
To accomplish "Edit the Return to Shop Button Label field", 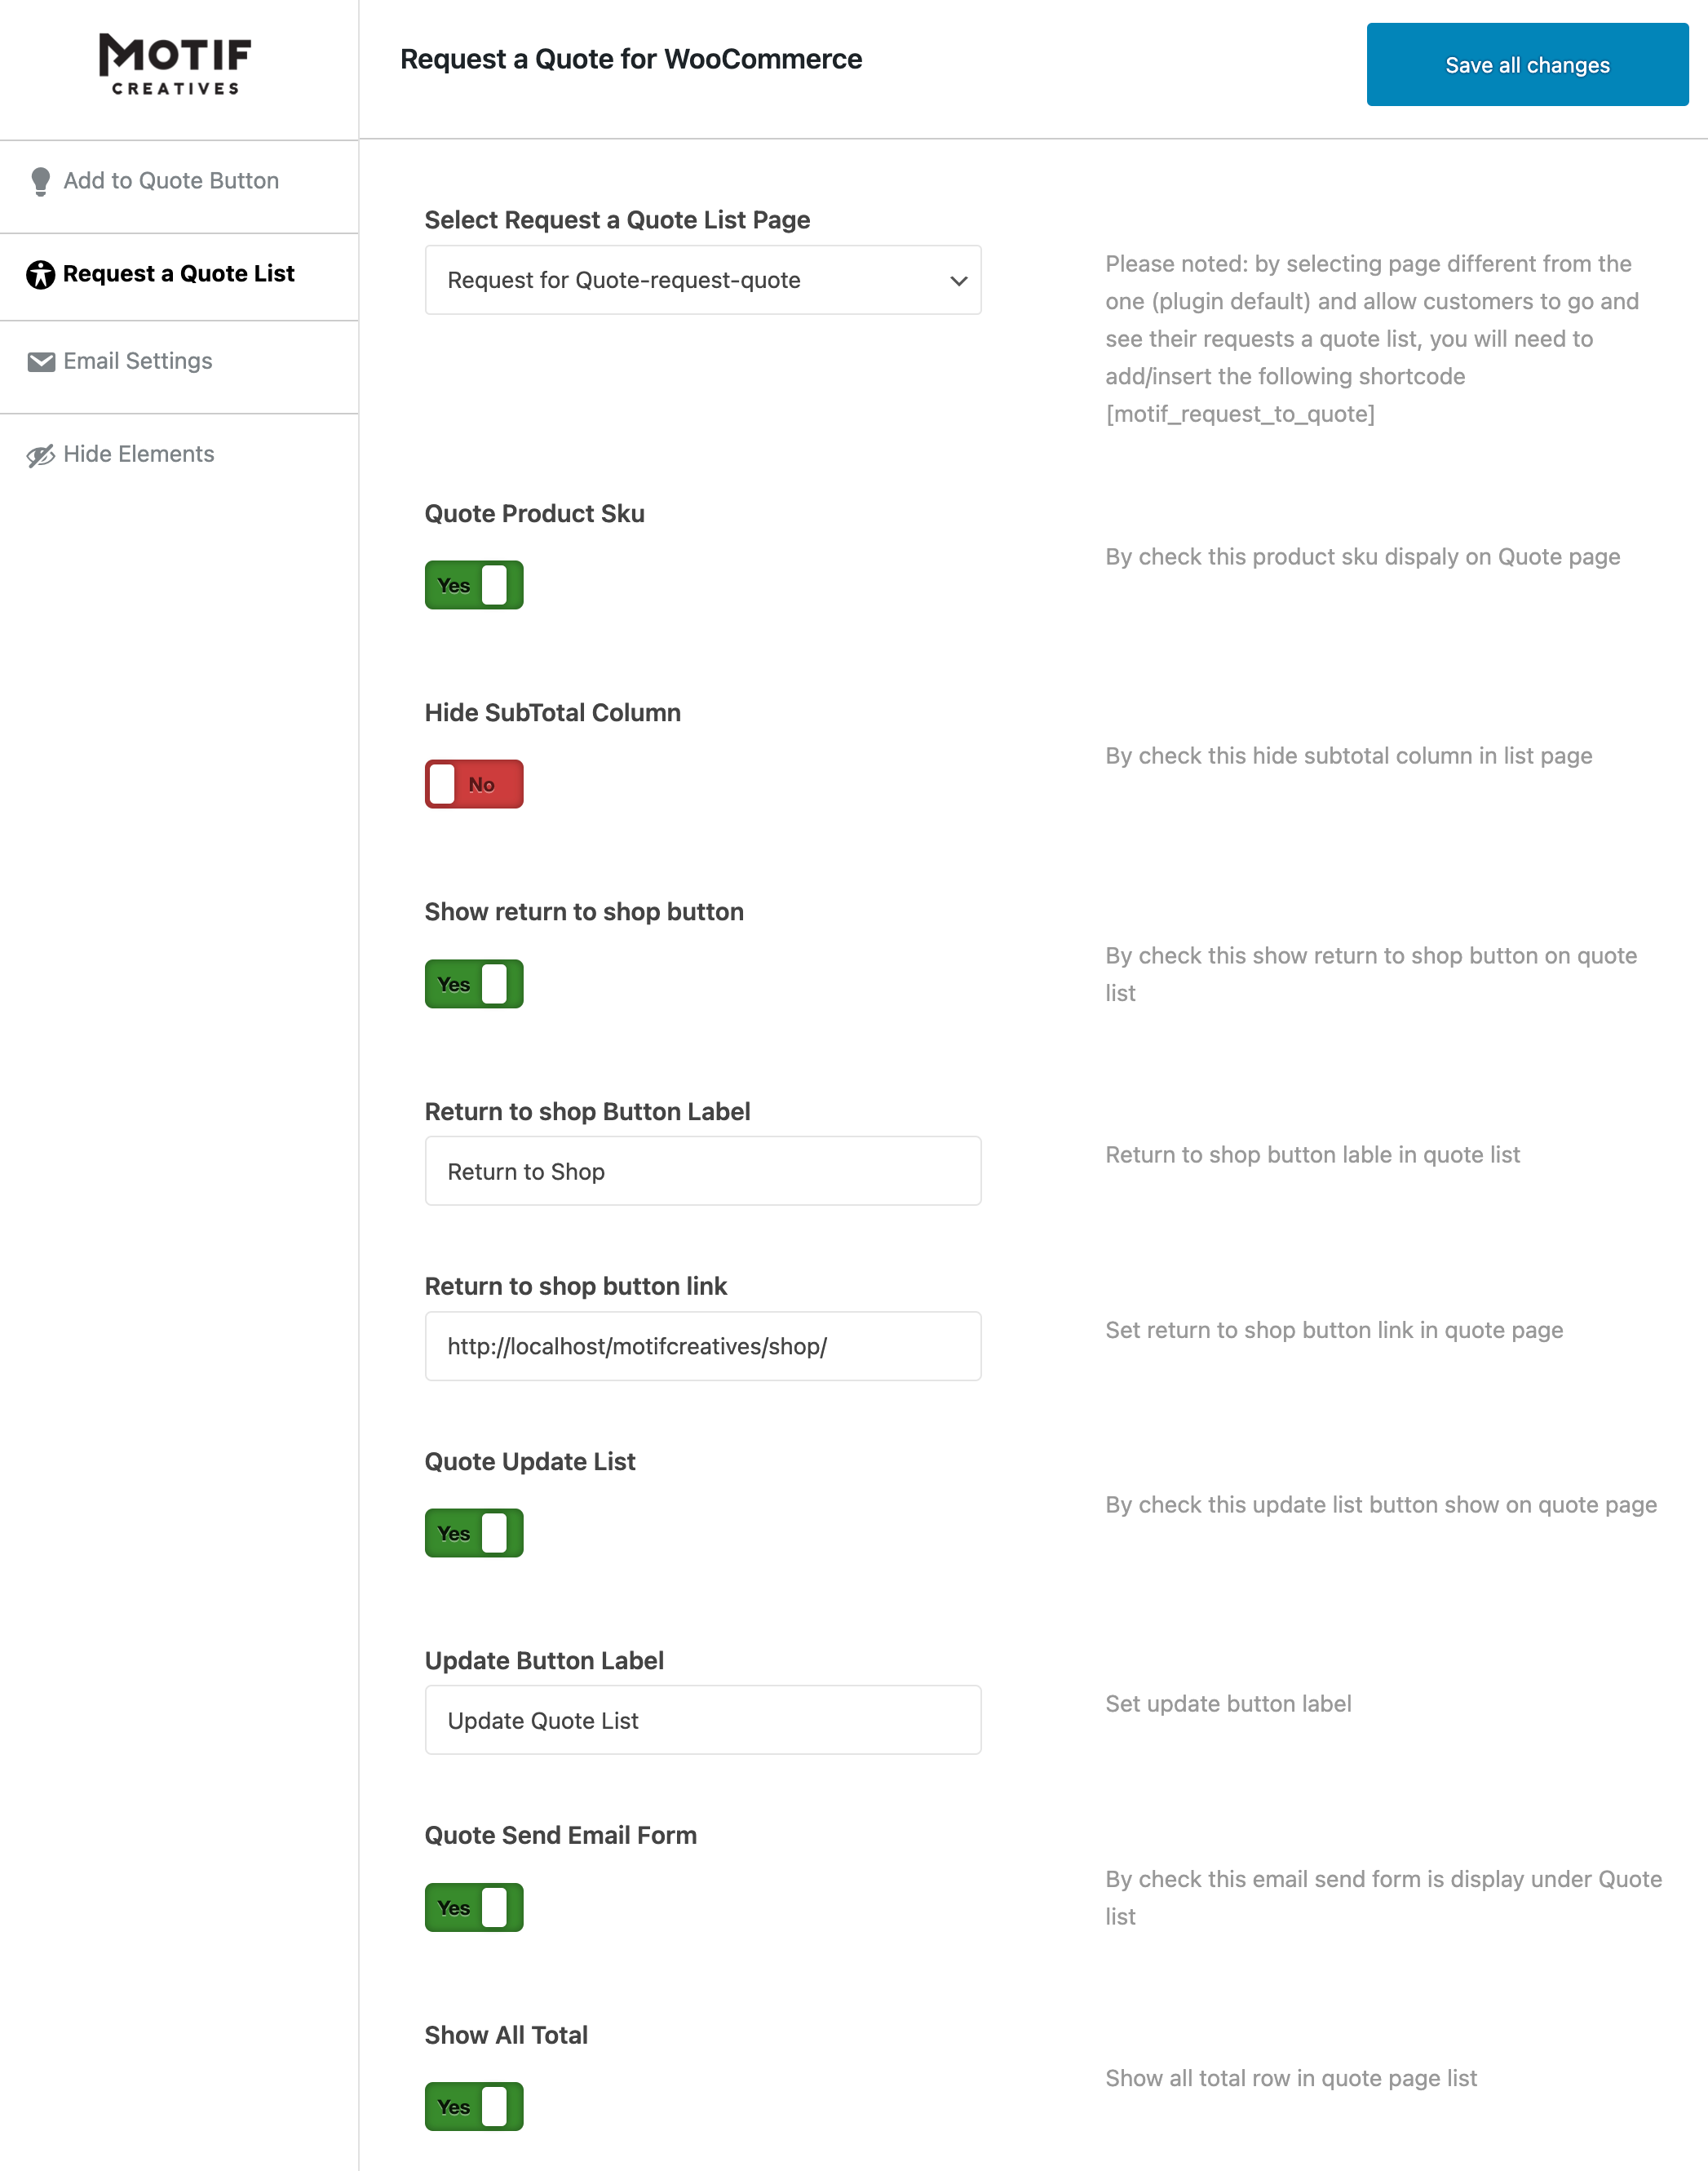I will coord(703,1170).
